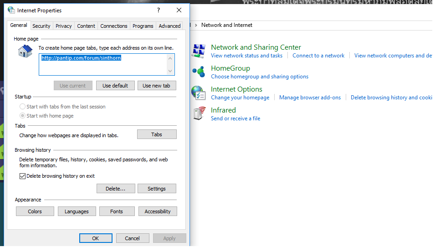
Task: Open Network and Sharing Center link
Action: 256,47
